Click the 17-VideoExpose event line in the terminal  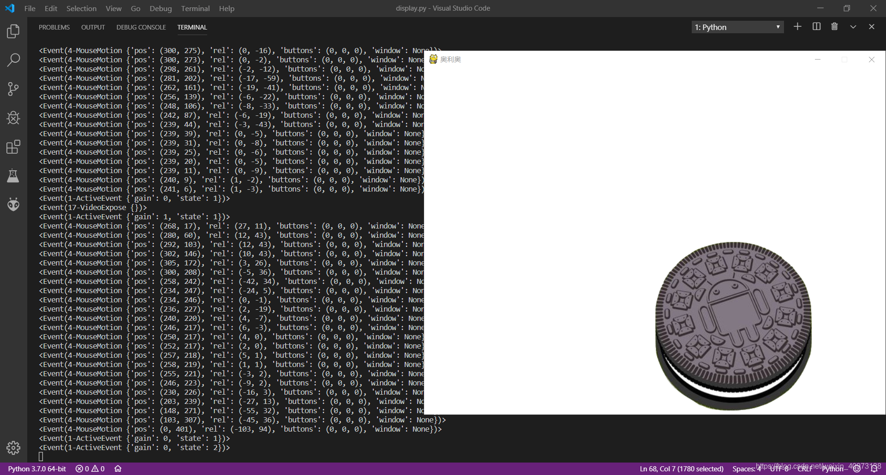point(93,207)
